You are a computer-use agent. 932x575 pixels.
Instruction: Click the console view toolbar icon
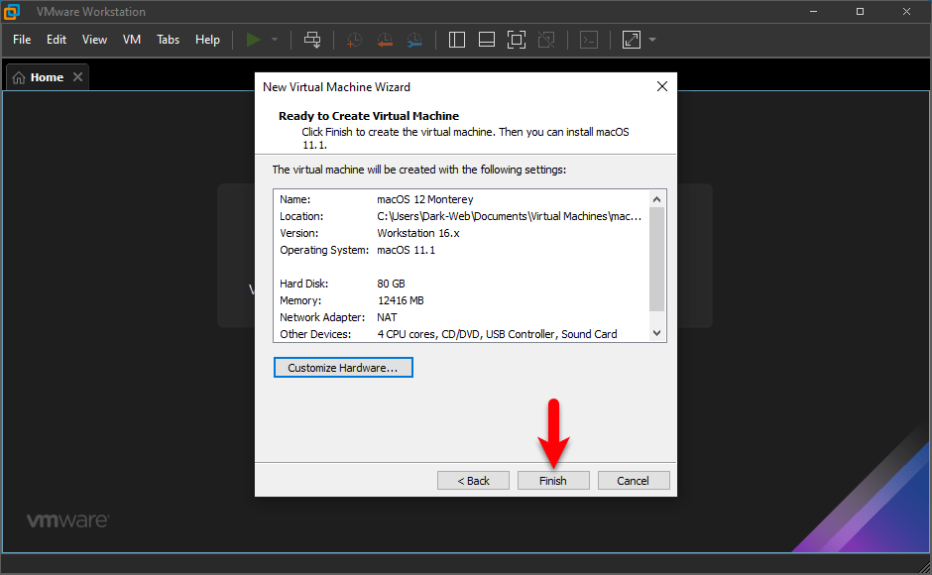[588, 40]
